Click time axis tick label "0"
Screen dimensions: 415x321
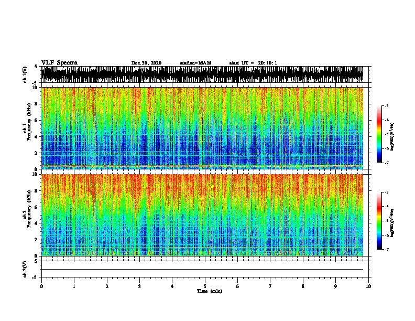click(x=41, y=286)
